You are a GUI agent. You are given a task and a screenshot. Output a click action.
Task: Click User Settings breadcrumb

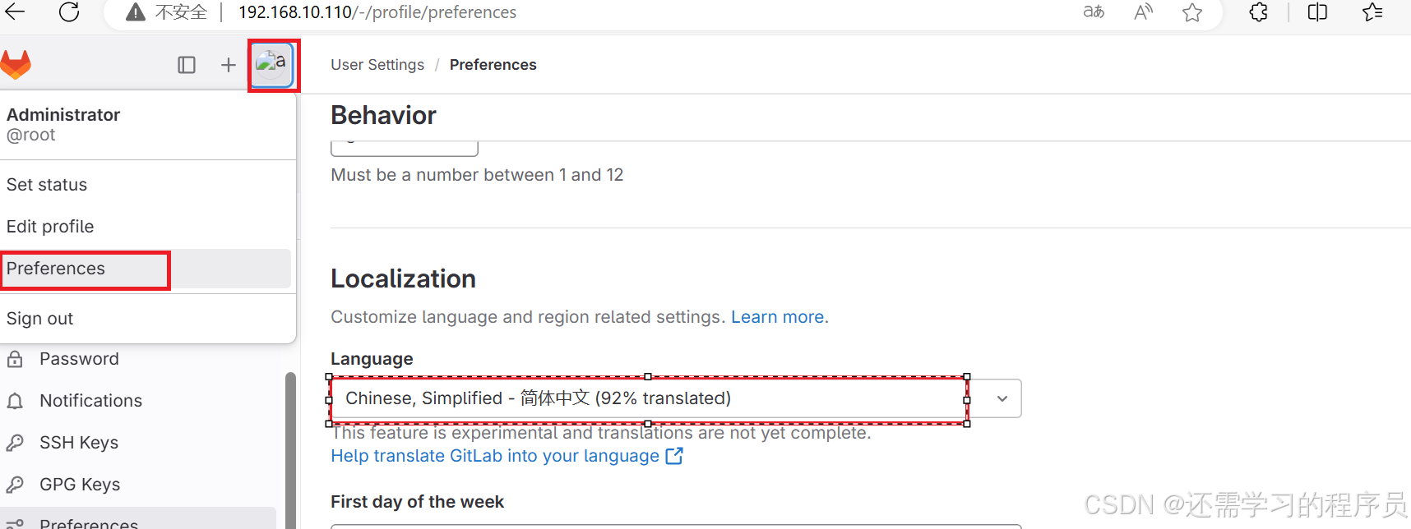(377, 65)
